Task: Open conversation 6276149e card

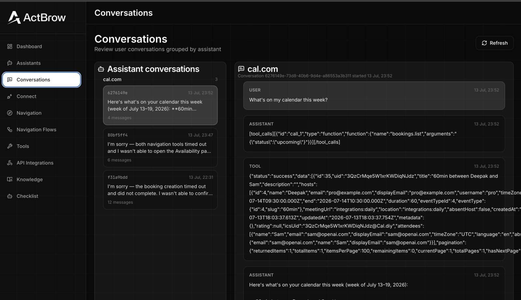Action: (x=160, y=105)
